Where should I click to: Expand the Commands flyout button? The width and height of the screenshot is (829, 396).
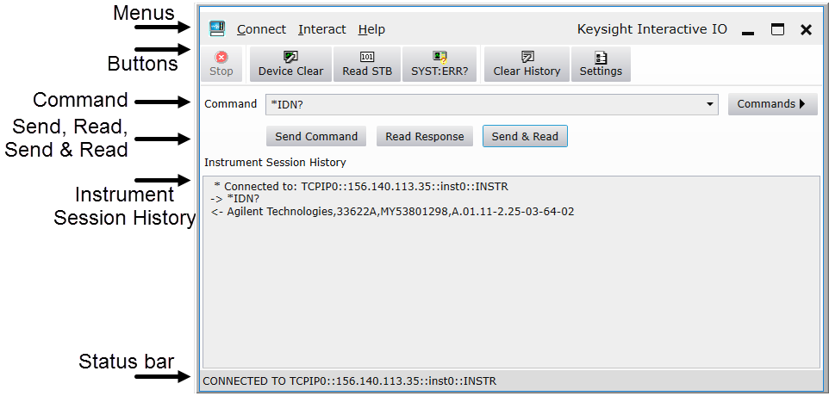(x=772, y=104)
